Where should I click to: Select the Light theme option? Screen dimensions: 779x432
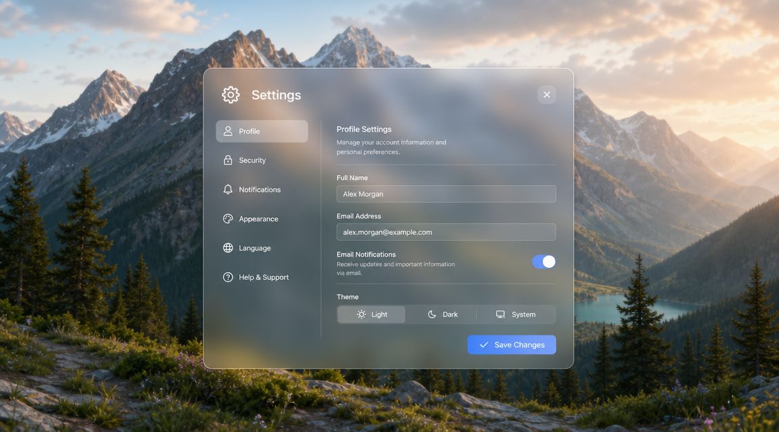point(371,315)
